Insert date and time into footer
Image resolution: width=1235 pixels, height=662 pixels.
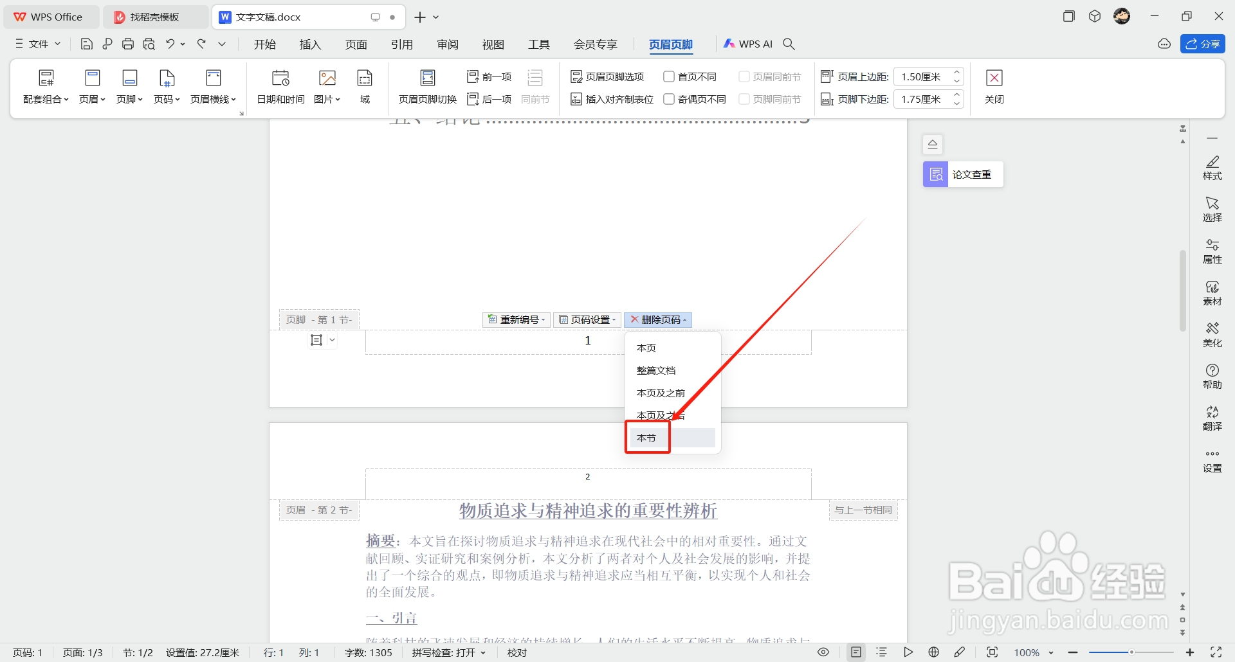coord(280,87)
